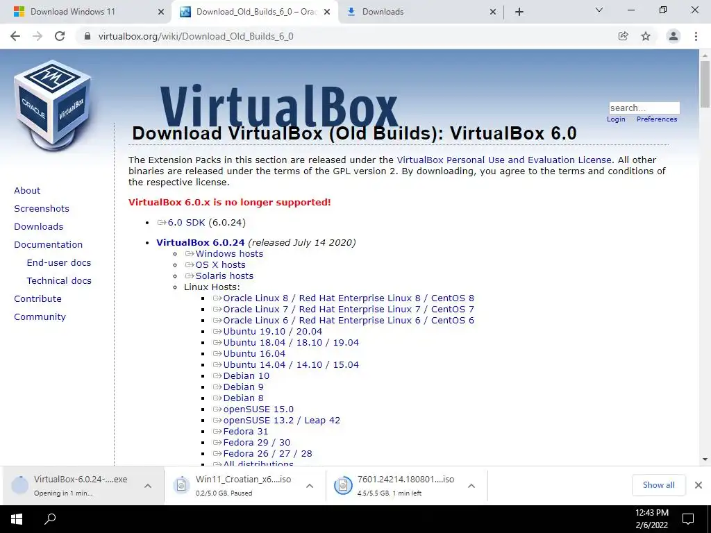This screenshot has width=711, height=533.
Task: Show all downloads
Action: [x=658, y=485]
